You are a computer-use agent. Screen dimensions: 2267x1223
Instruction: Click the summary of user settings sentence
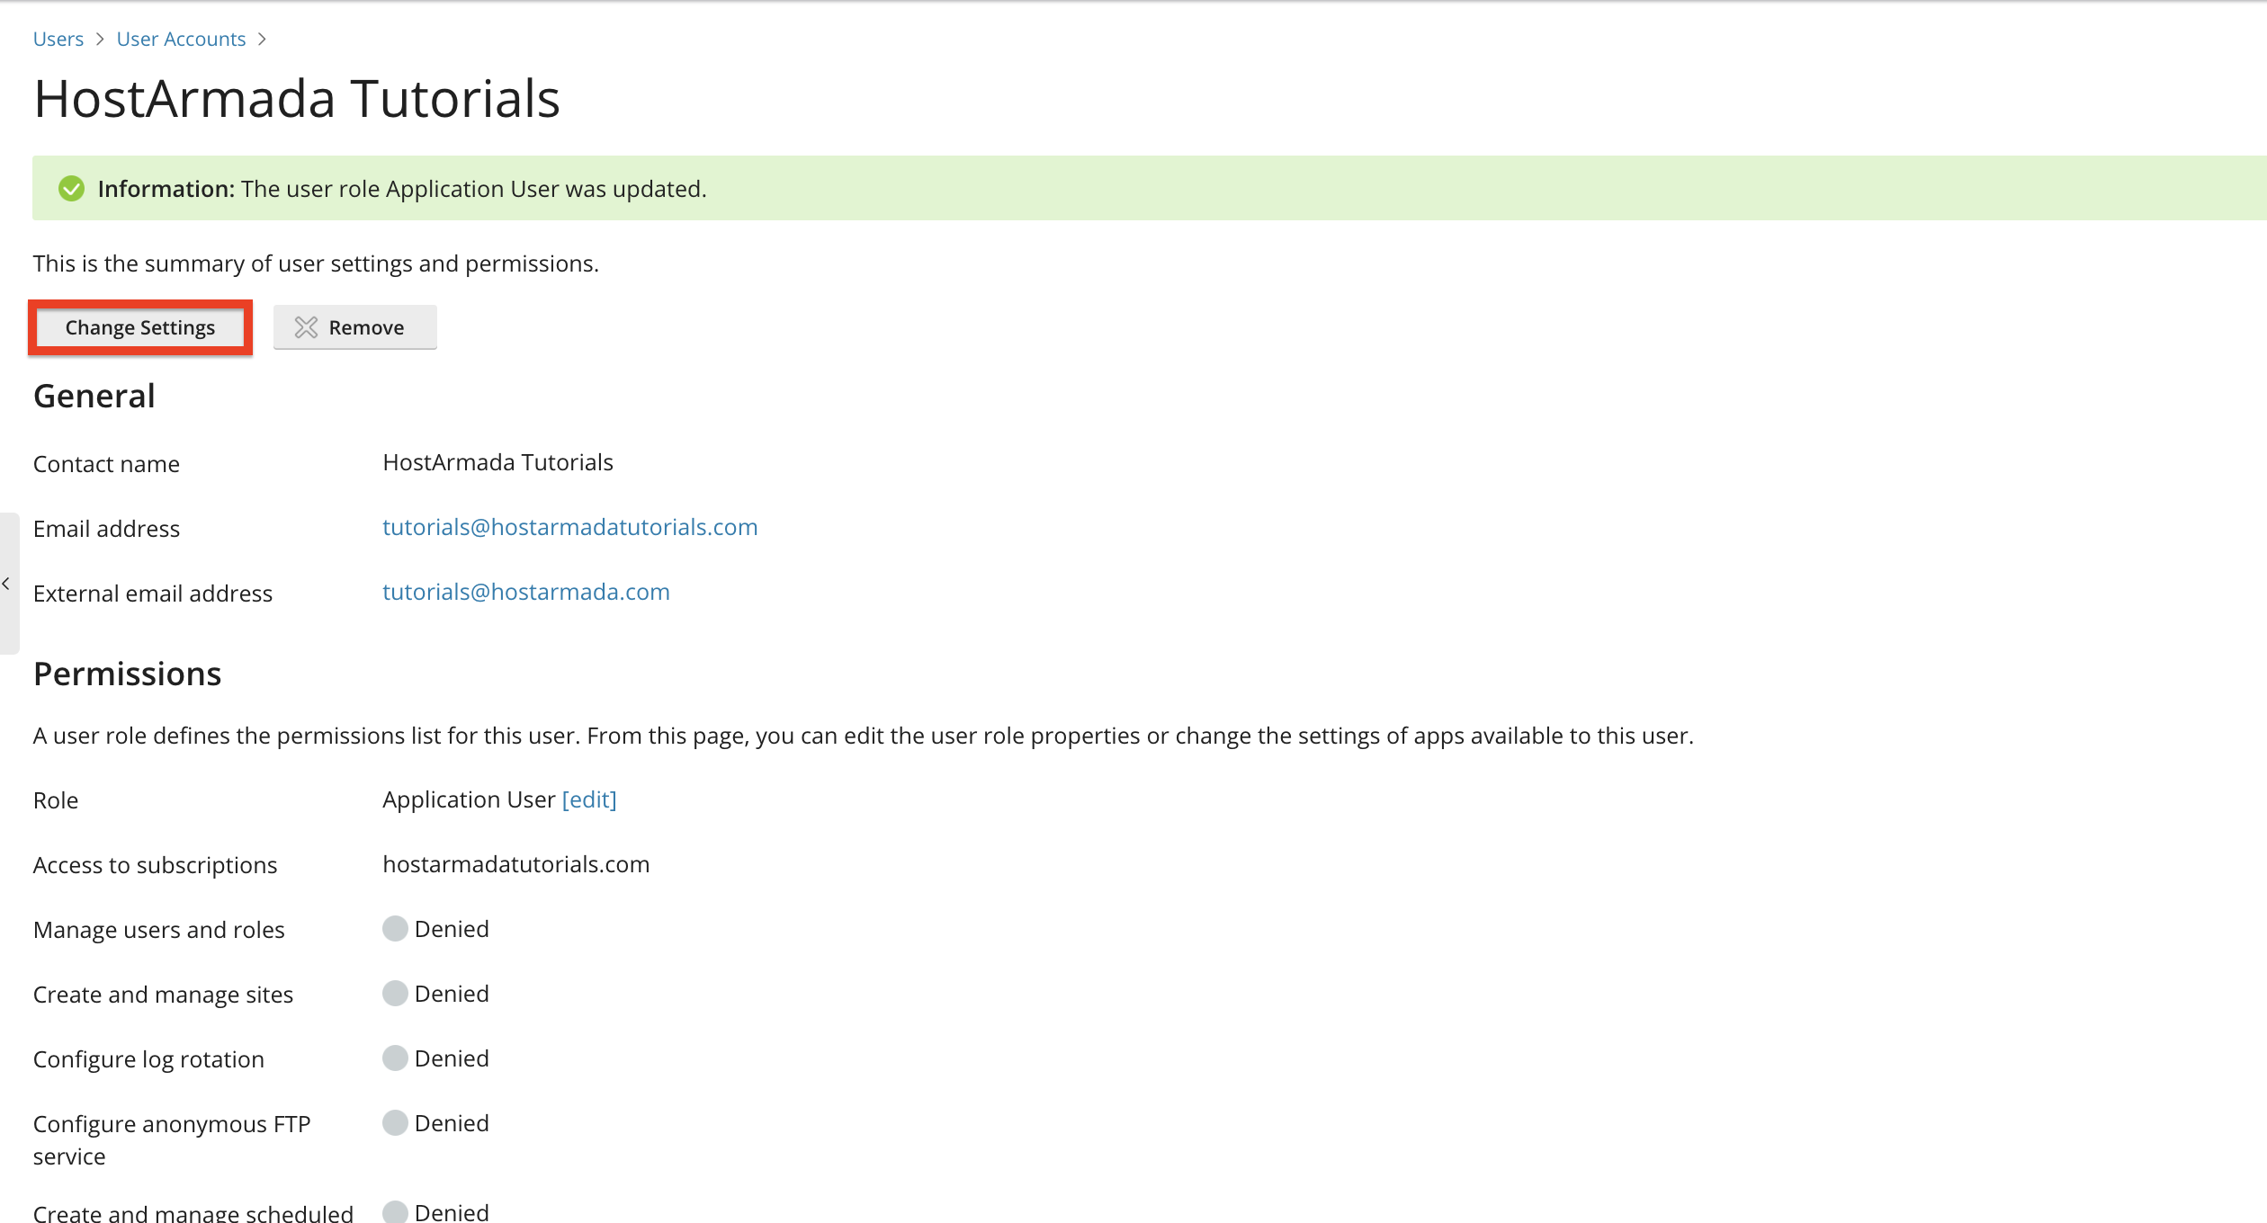316,263
